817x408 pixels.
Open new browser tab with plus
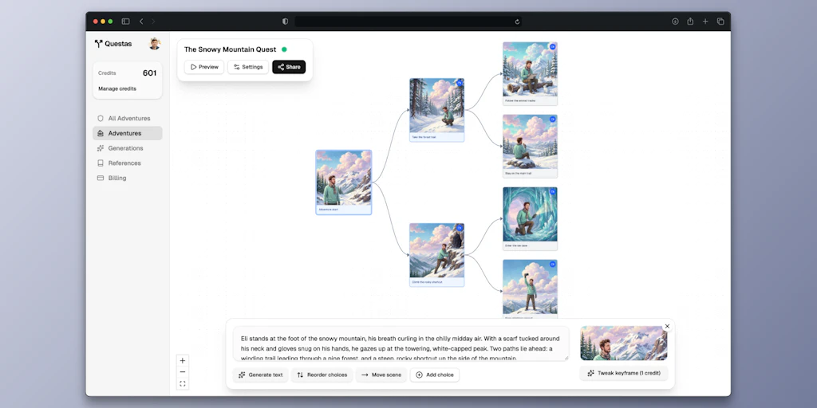705,22
